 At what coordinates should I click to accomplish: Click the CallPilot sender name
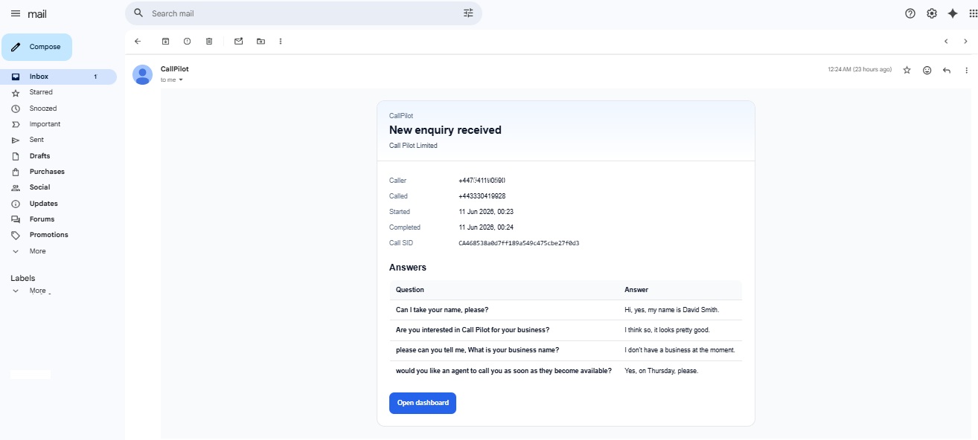click(175, 69)
